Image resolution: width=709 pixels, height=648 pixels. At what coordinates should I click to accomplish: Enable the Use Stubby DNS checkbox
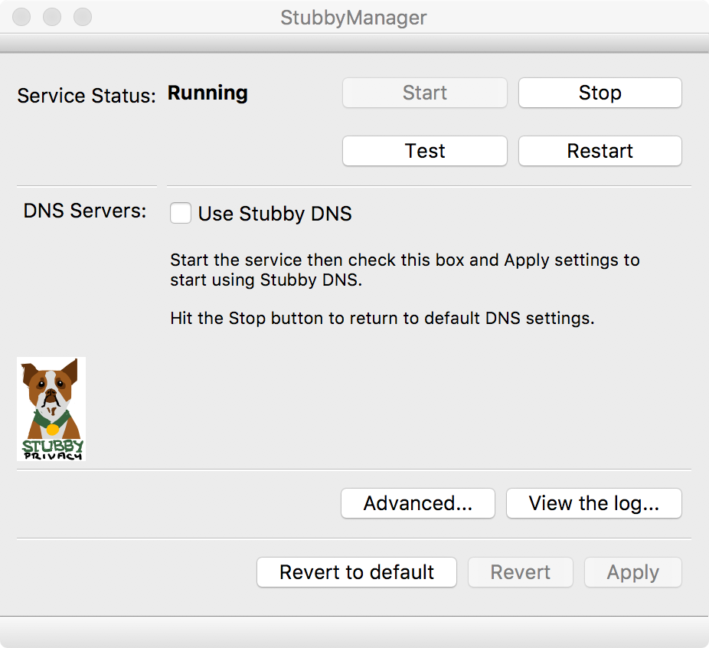tap(181, 213)
